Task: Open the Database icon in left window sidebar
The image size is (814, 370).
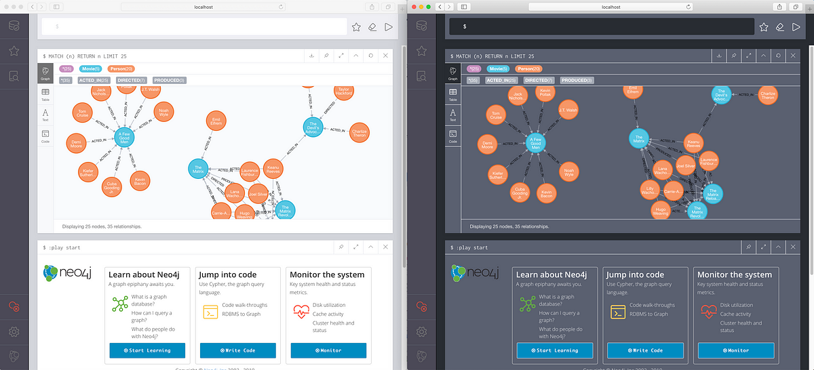Action: (x=14, y=27)
